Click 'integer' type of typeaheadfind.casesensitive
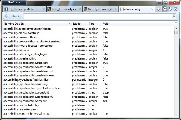The image size is (181, 120). pyautogui.click(x=93, y=67)
